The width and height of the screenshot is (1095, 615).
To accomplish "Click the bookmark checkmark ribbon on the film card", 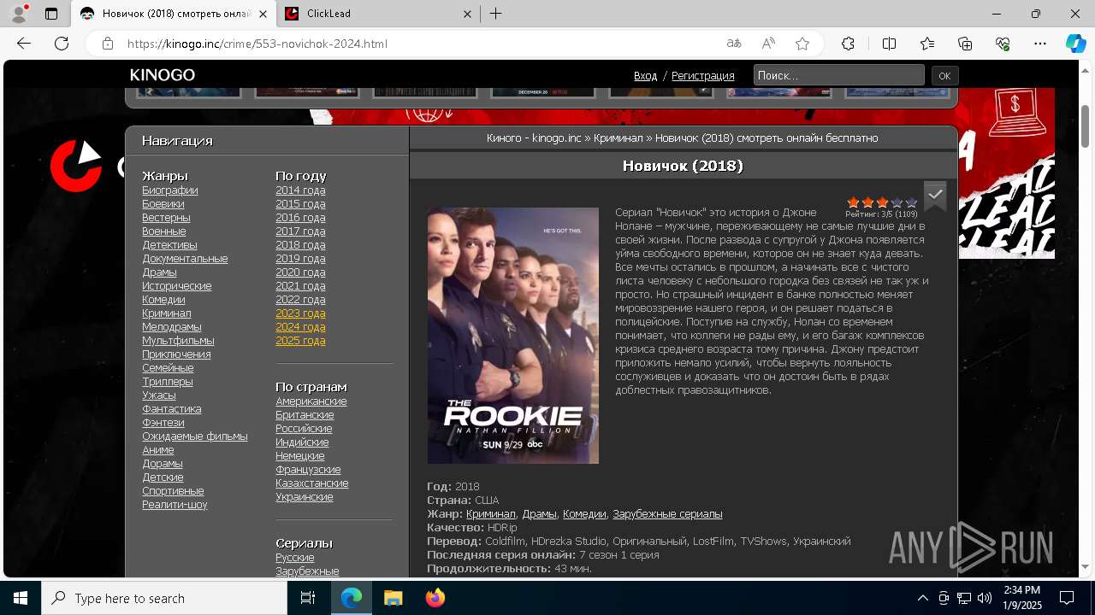I will 935,195.
